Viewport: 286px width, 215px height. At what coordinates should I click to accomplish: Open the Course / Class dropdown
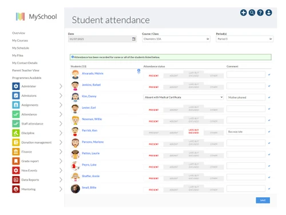(x=176, y=39)
